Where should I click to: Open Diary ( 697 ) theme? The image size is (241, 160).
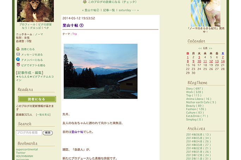(x=194, y=89)
